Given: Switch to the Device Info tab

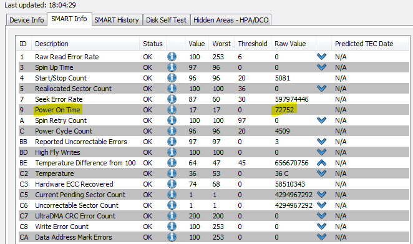Looking at the screenshot, I should [x=27, y=20].
